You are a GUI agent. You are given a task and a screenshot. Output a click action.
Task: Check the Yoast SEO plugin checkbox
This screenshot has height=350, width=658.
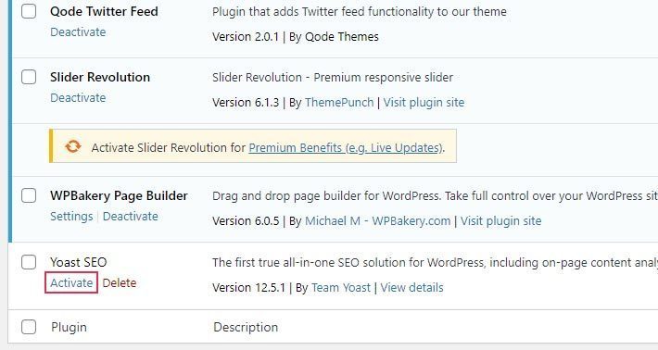tap(29, 262)
